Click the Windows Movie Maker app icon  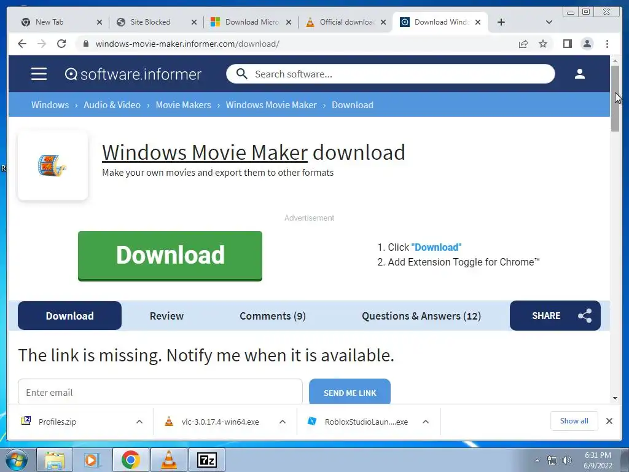(53, 165)
